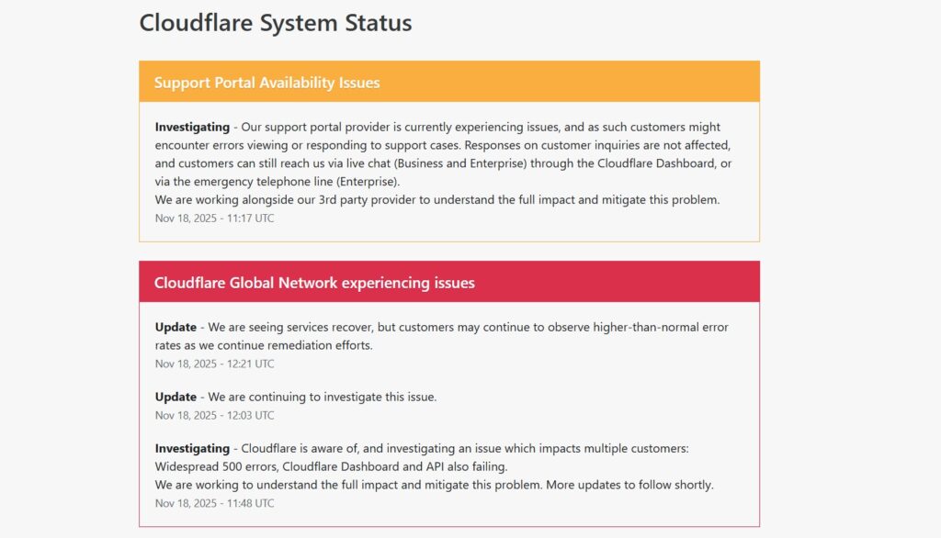941x538 pixels.
Task: Click the Cloudflare System Status page heading
Action: (x=275, y=23)
